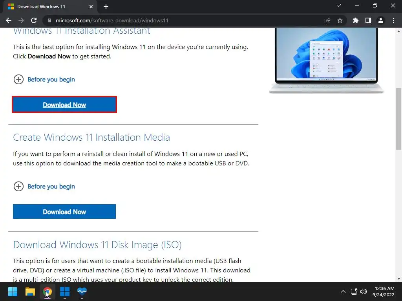Open the Chrome profile avatar
Viewport: 402px width, 301px height.
[381, 20]
